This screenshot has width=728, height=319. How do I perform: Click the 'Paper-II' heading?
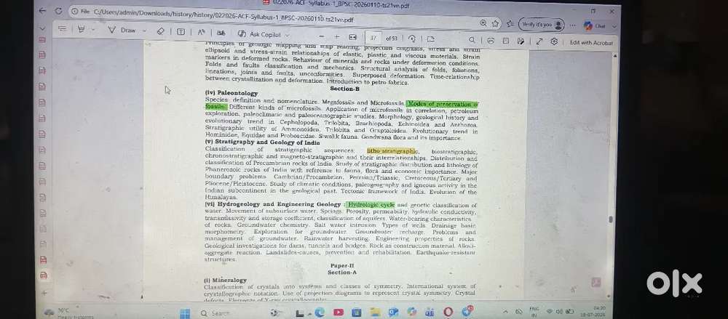pyautogui.click(x=342, y=266)
